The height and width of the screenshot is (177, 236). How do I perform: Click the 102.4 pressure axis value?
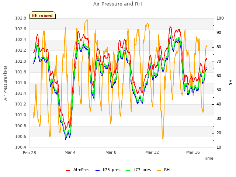pyautogui.click(x=21, y=40)
